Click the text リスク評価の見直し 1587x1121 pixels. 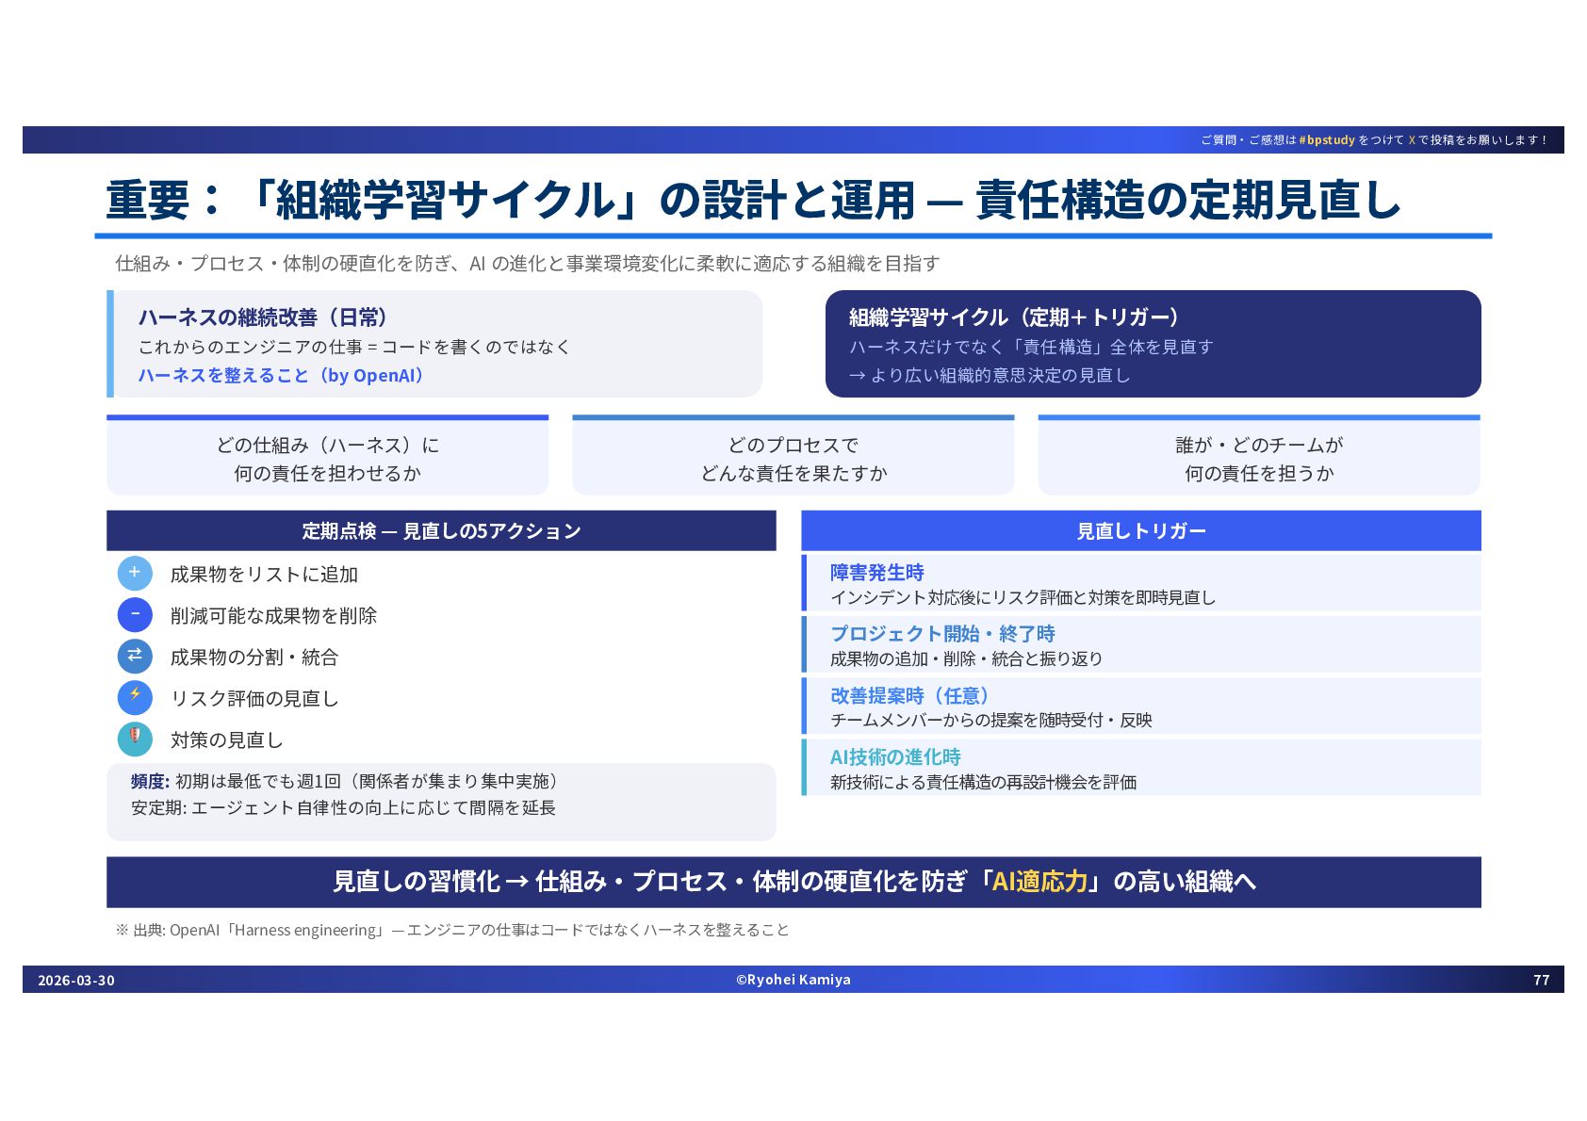tap(254, 699)
